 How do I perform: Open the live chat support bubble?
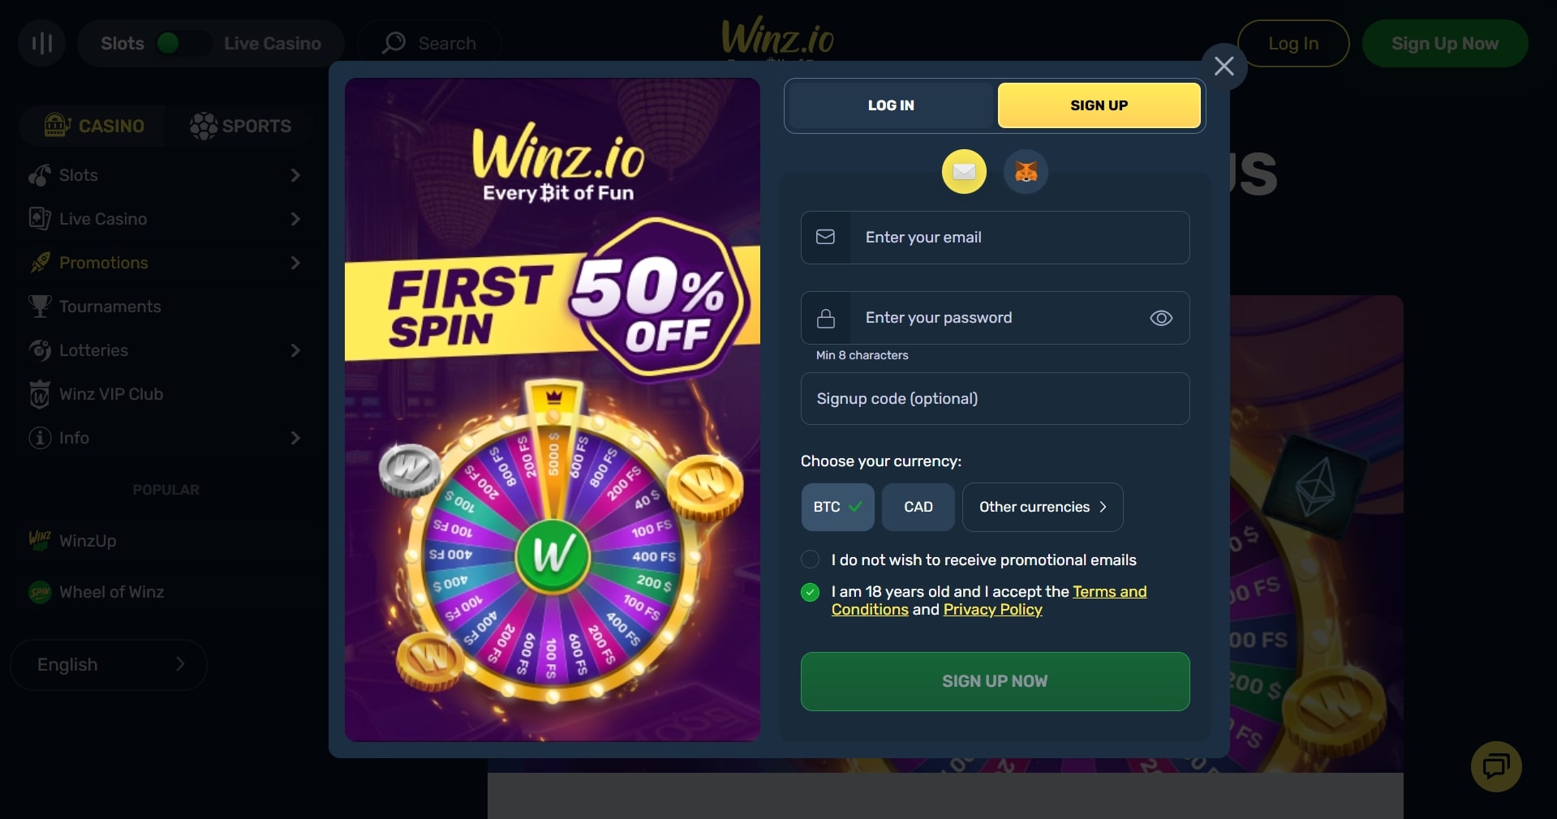[x=1496, y=766]
